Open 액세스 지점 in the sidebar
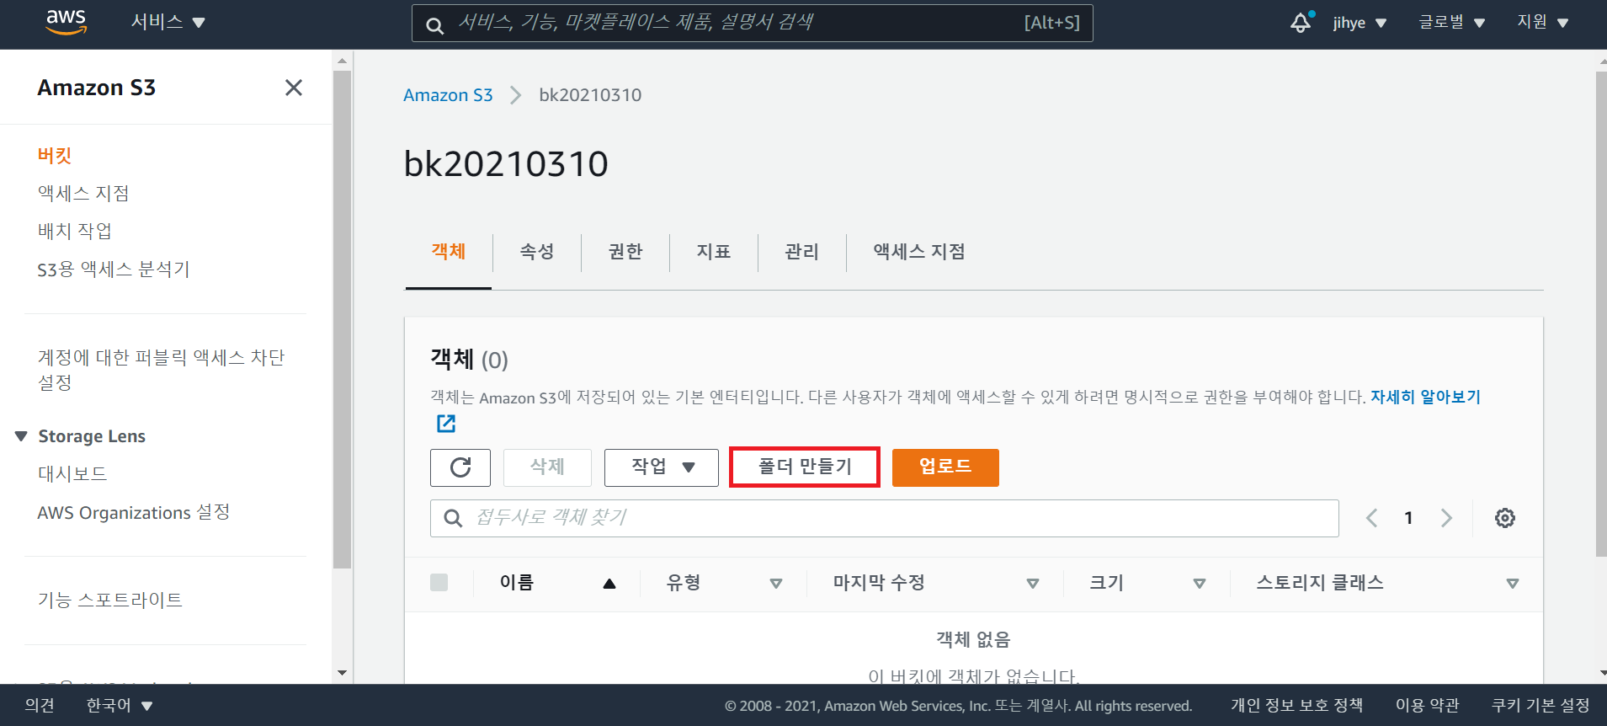 tap(83, 194)
